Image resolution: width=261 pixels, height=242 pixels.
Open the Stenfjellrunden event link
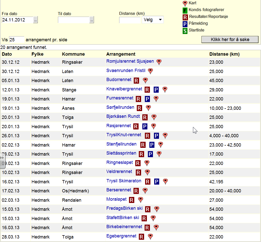pos(121,144)
